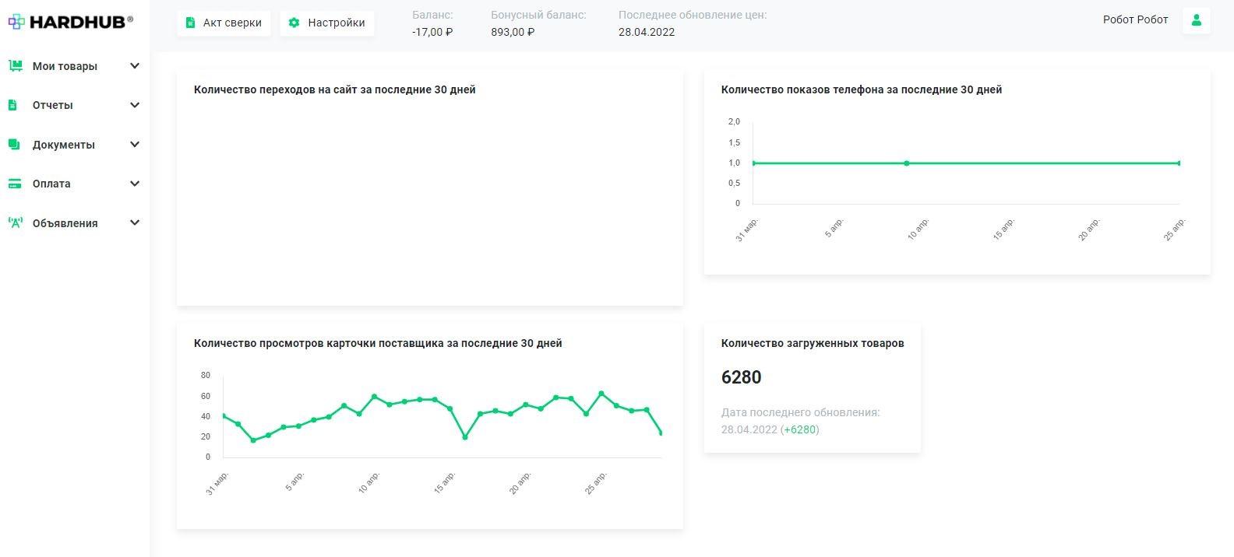Screen dimensions: 1234x557
Task: Open the Акт сверки button
Action: 224,23
